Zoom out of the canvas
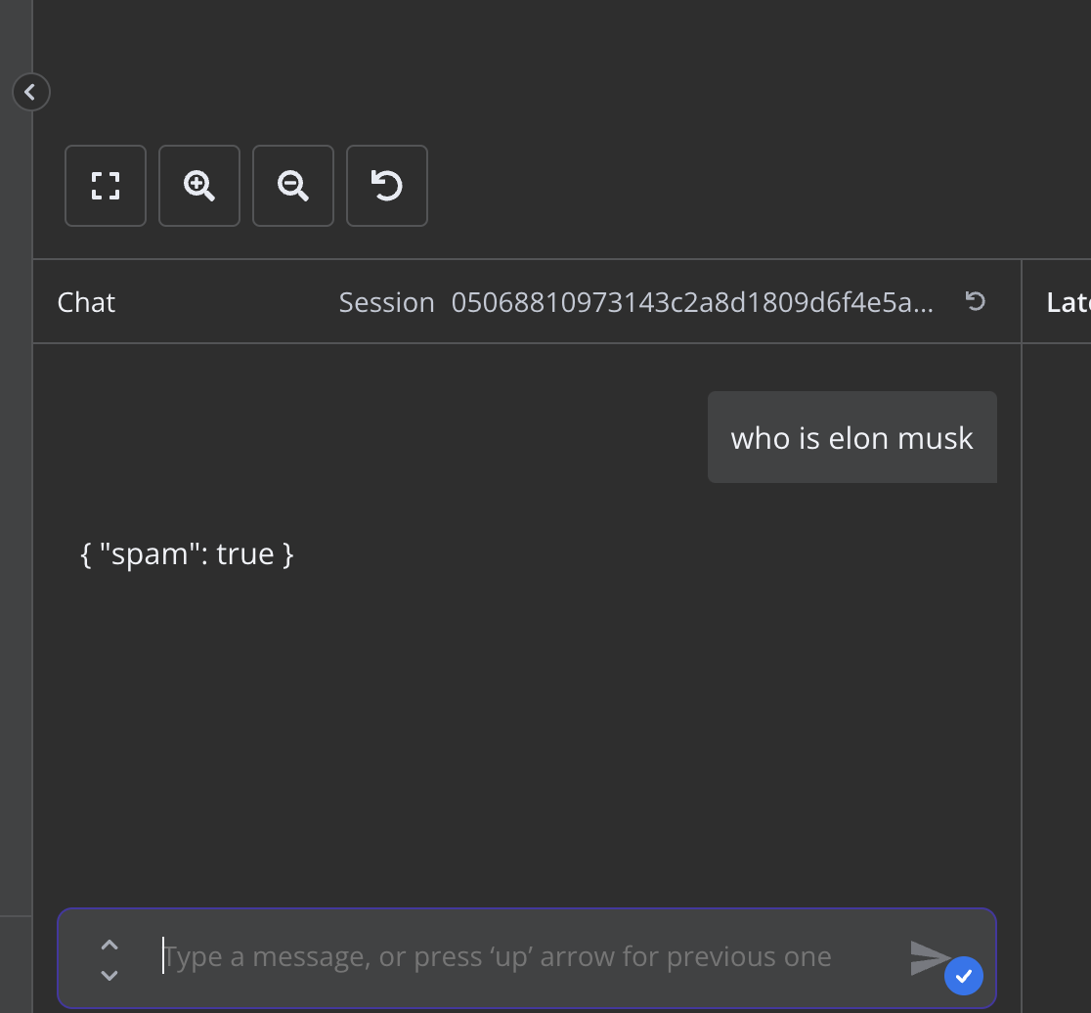The width and height of the screenshot is (1091, 1013). click(293, 186)
